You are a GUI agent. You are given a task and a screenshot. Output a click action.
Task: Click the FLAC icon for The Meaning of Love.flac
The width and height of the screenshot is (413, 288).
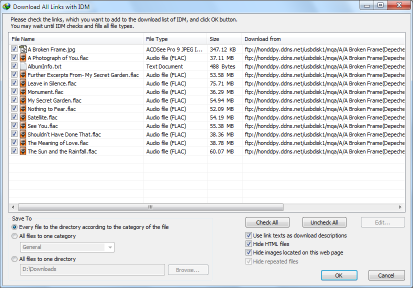(23, 143)
